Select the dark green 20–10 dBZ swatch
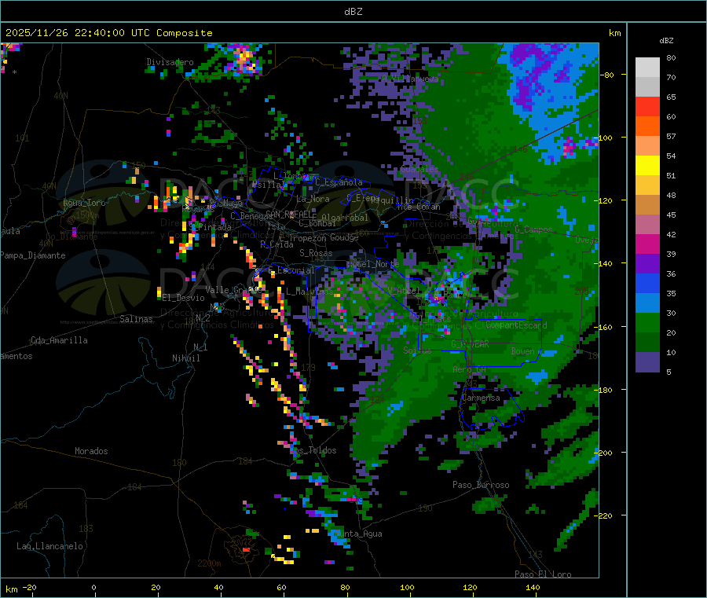The width and height of the screenshot is (707, 598). pos(647,343)
